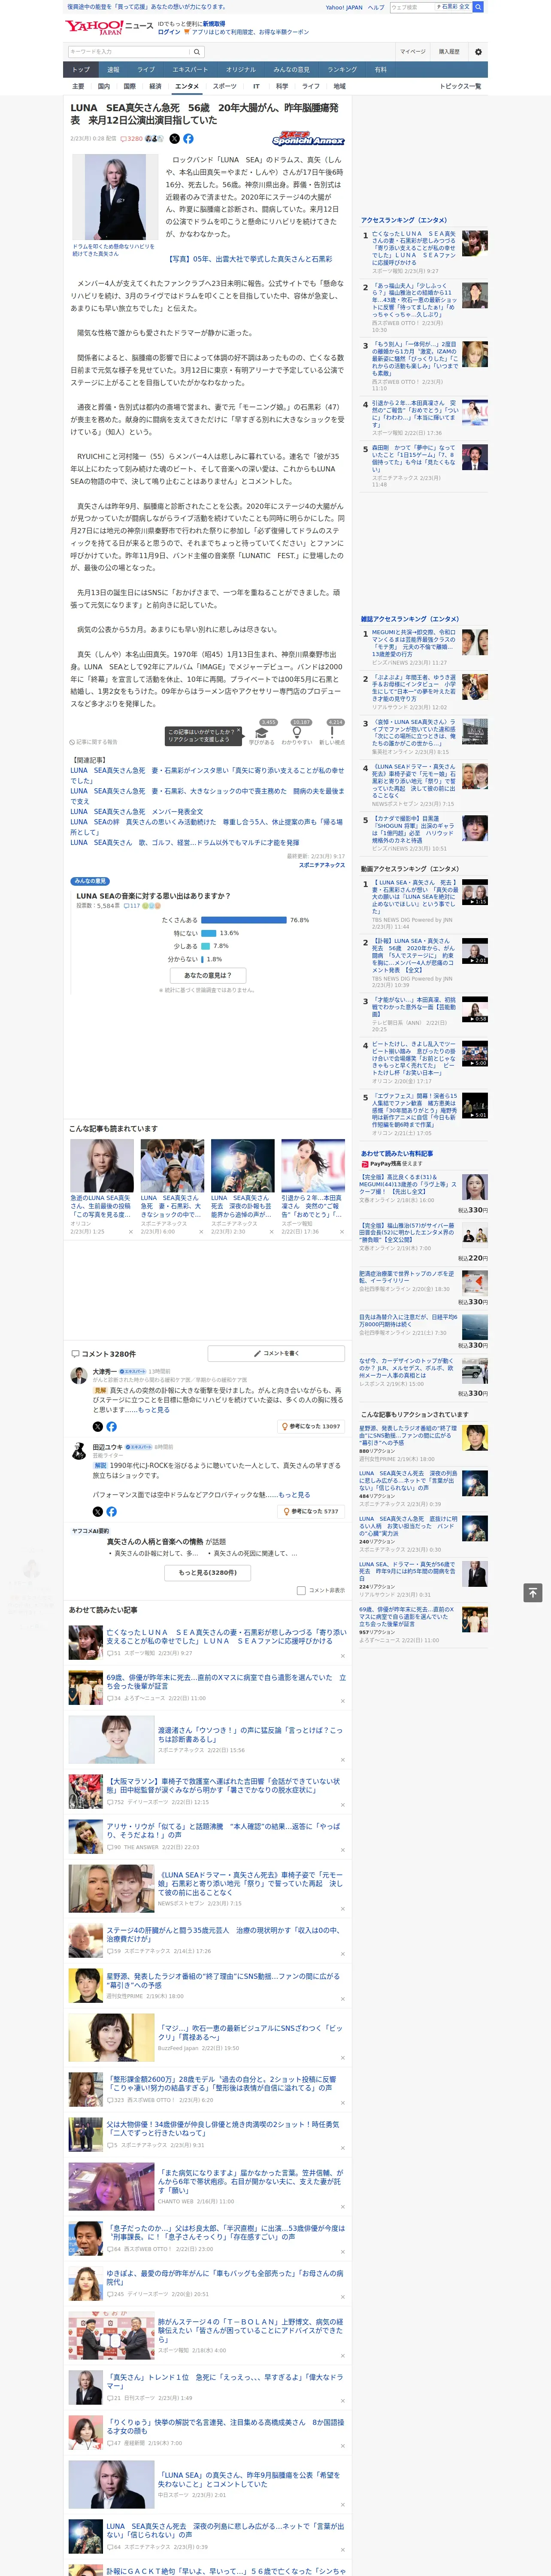The height and width of the screenshot is (2576, 551).
Task: Select the エキスパート navigation tab
Action: pos(190,70)
